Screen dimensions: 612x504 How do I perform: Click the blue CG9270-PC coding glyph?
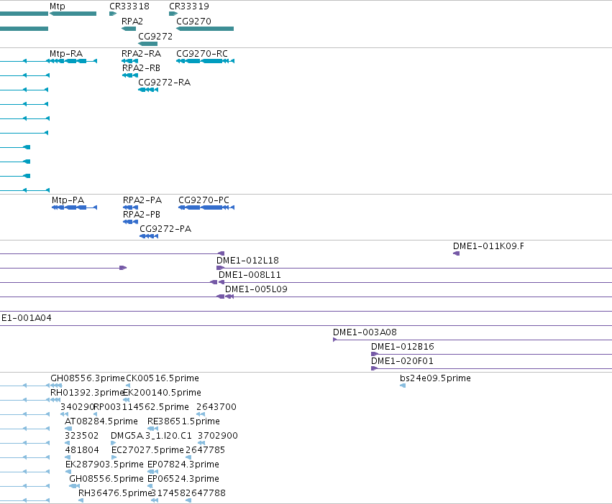click(x=206, y=207)
